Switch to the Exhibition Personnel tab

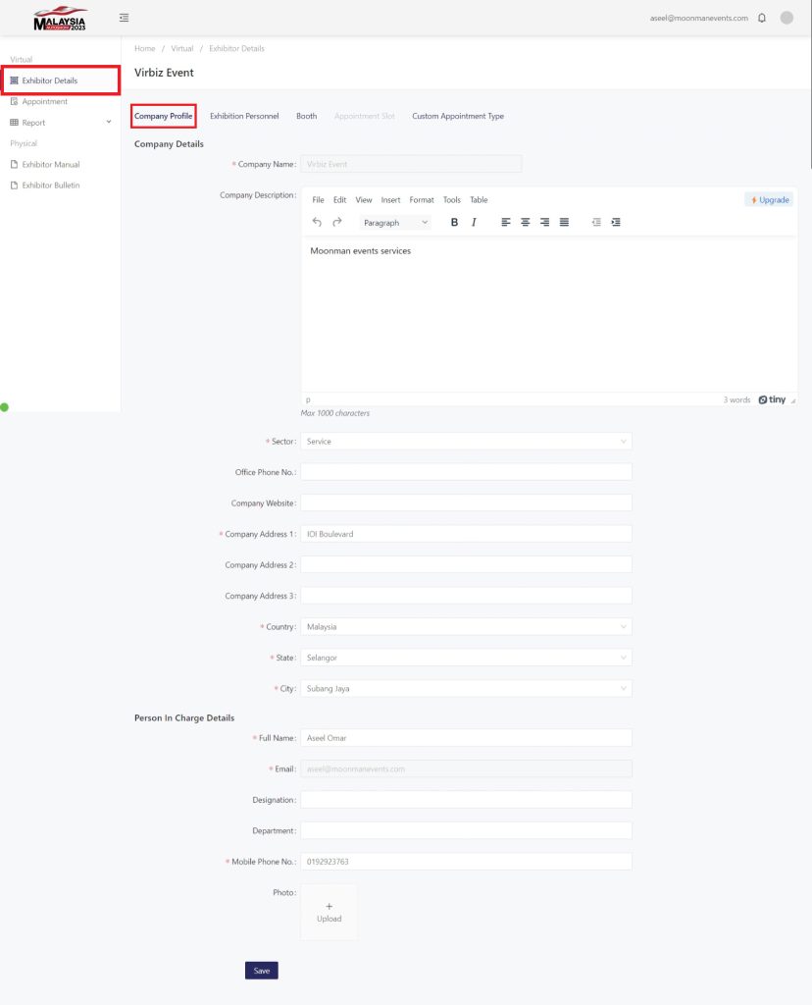pyautogui.click(x=244, y=116)
